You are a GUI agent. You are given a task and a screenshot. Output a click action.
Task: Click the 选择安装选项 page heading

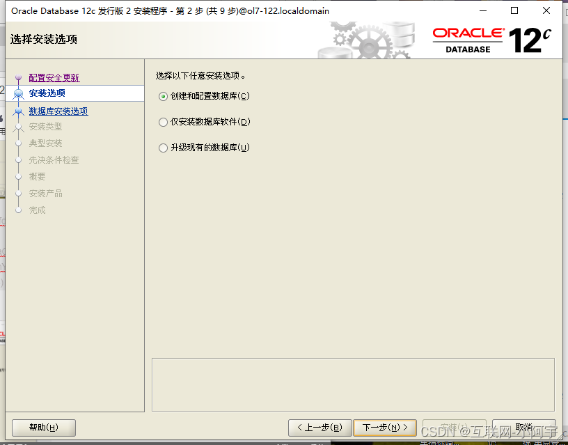[44, 39]
